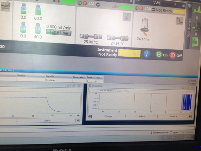Screen dimensions: 201x151
Task: Toggle the column compartment EMF checkmark
Action: tap(98, 5)
